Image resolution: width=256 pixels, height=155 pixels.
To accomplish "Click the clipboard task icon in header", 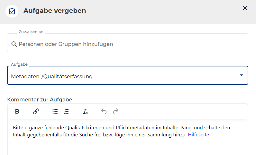I will point(12,11).
